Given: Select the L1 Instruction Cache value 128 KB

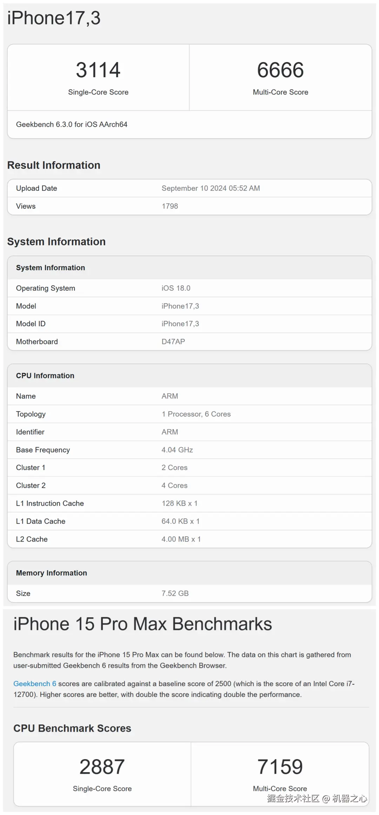Looking at the screenshot, I should coord(179,503).
